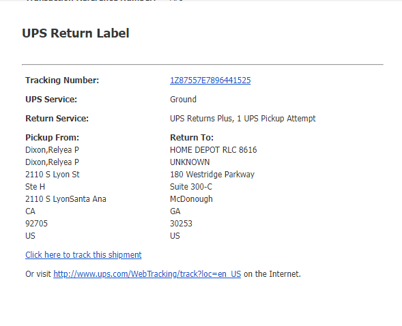Click the 'Click here to track this shipment' link
The image size is (402, 326).
click(x=83, y=255)
